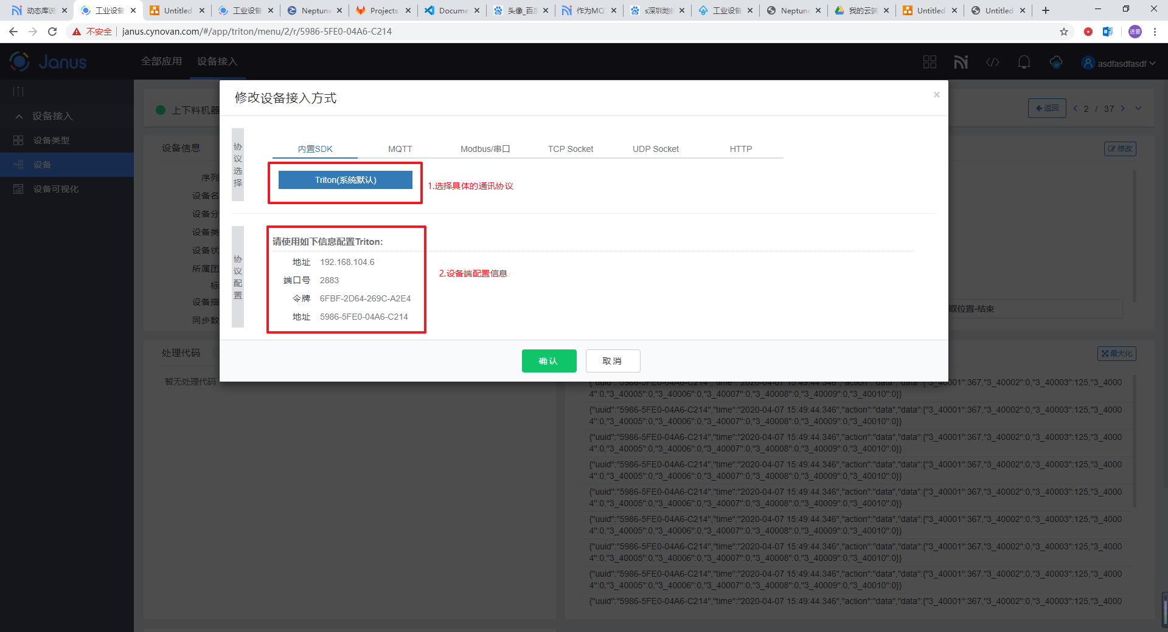Select 设备 in the sidebar
This screenshot has width=1168, height=632.
[67, 165]
